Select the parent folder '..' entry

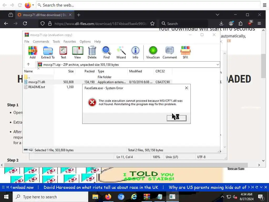click(27, 77)
